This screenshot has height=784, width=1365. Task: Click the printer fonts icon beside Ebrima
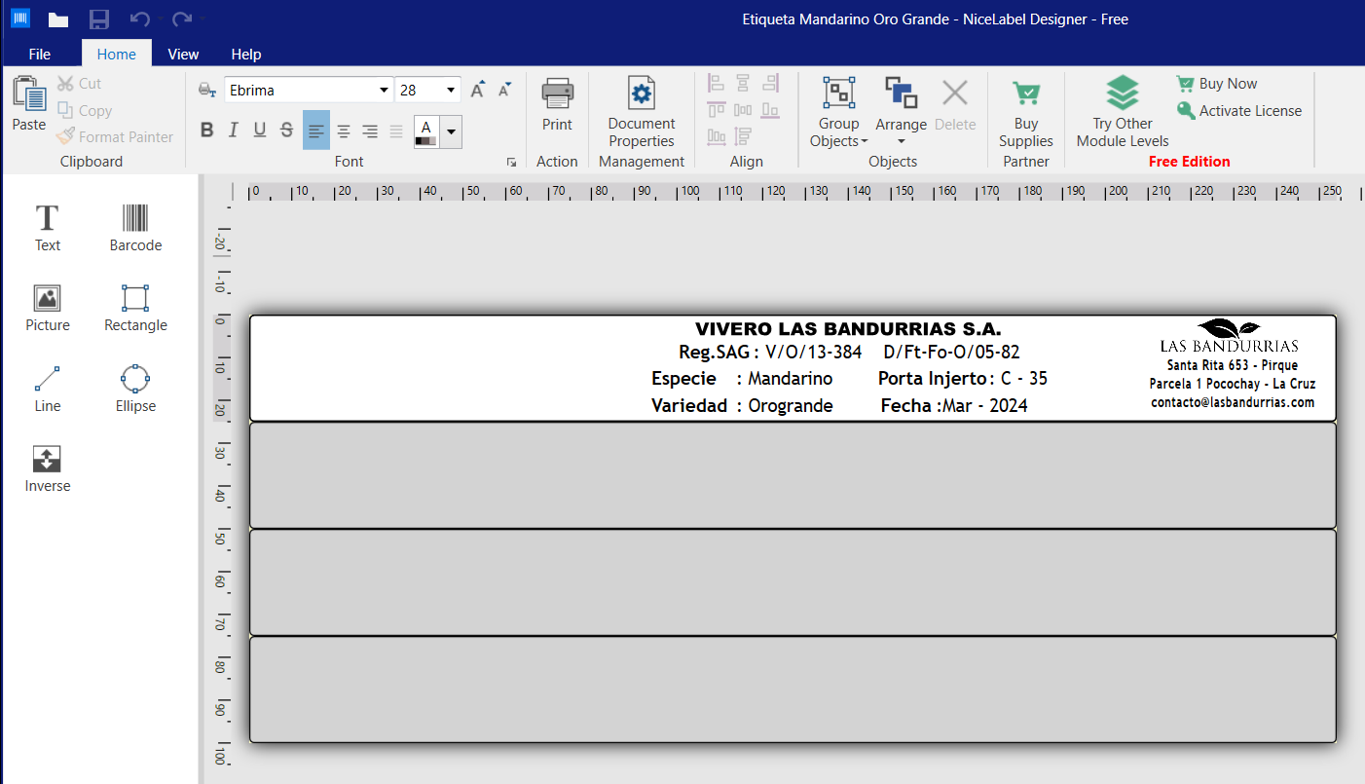[207, 91]
